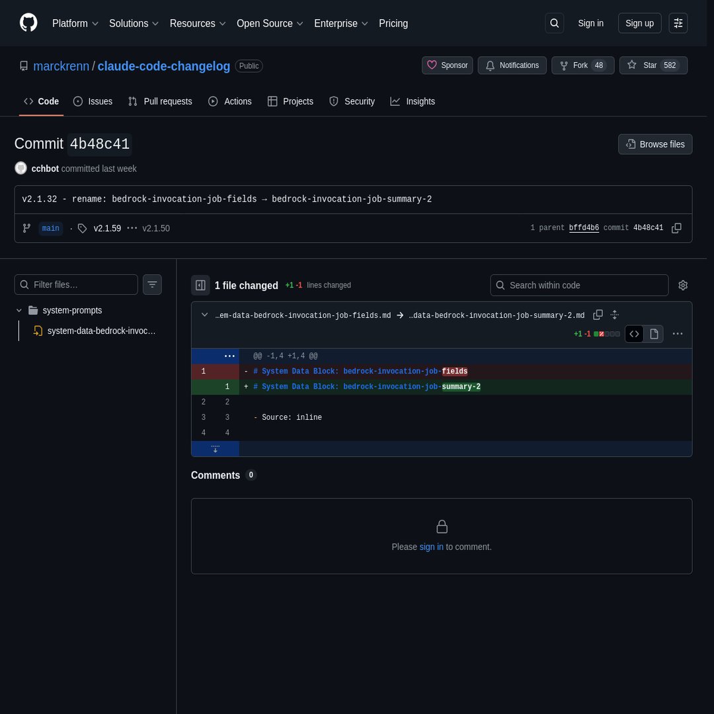The image size is (714, 714).
Task: Click the new file name summary-2.md
Action: click(496, 315)
